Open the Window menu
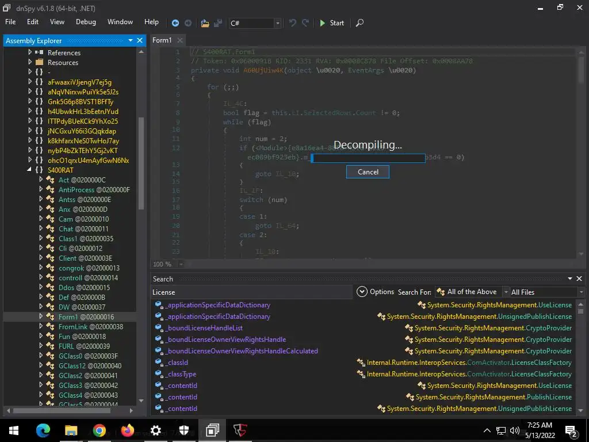The height and width of the screenshot is (442, 589). pyautogui.click(x=120, y=22)
